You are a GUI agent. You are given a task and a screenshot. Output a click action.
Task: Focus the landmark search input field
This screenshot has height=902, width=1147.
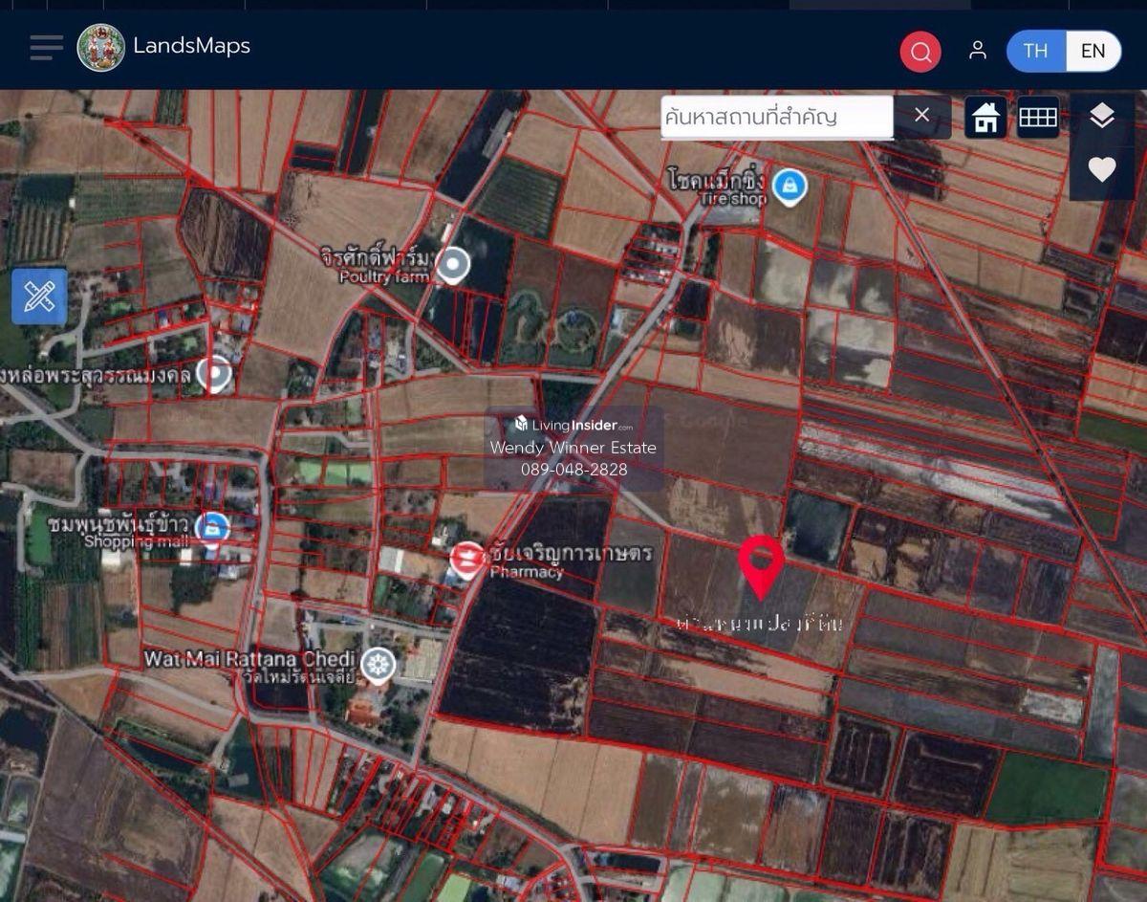[776, 117]
